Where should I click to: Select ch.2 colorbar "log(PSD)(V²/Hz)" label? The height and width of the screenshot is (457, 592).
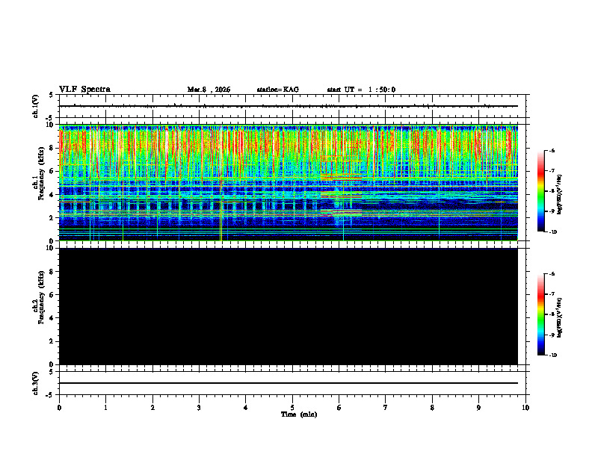[560, 317]
